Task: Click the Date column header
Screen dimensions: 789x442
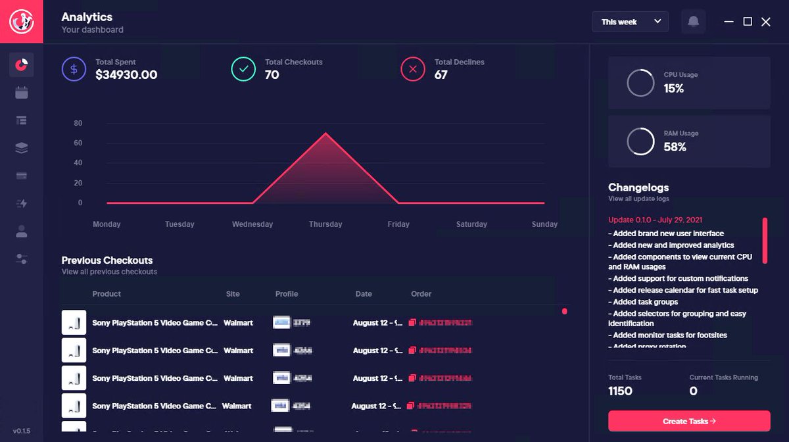Action: 364,294
